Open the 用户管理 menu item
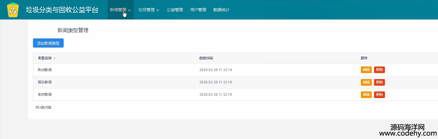The width and height of the screenshot is (438, 139). 198,10
